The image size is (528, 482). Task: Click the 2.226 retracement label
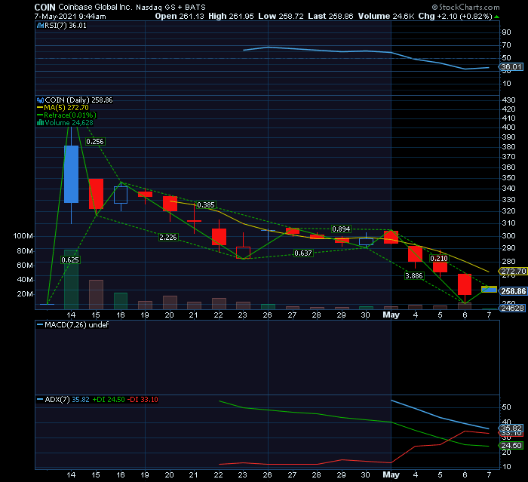click(x=168, y=237)
